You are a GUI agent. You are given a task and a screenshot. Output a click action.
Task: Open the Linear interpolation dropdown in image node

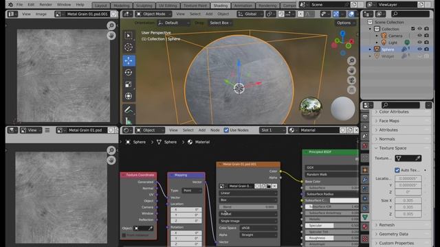[x=248, y=193]
